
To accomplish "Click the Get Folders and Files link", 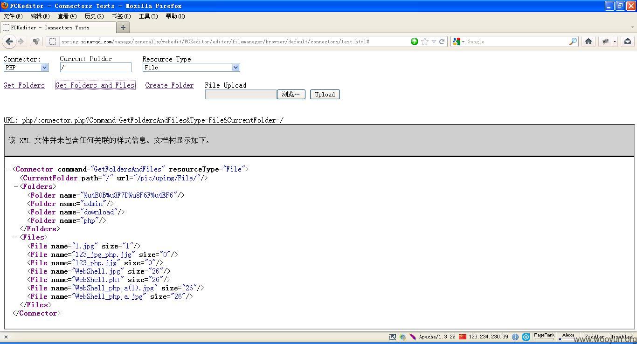I will point(95,85).
